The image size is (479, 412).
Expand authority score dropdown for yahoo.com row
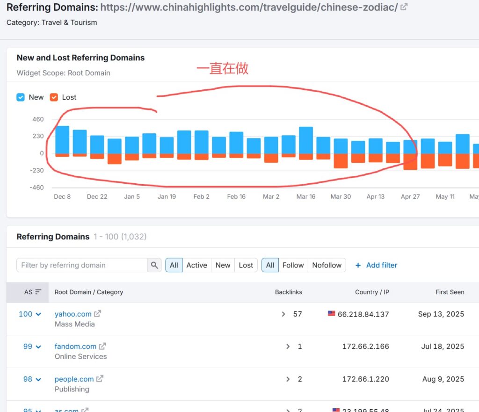point(38,314)
